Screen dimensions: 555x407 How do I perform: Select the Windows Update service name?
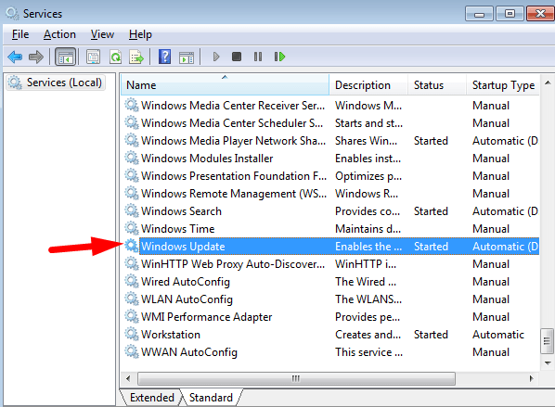tap(183, 247)
